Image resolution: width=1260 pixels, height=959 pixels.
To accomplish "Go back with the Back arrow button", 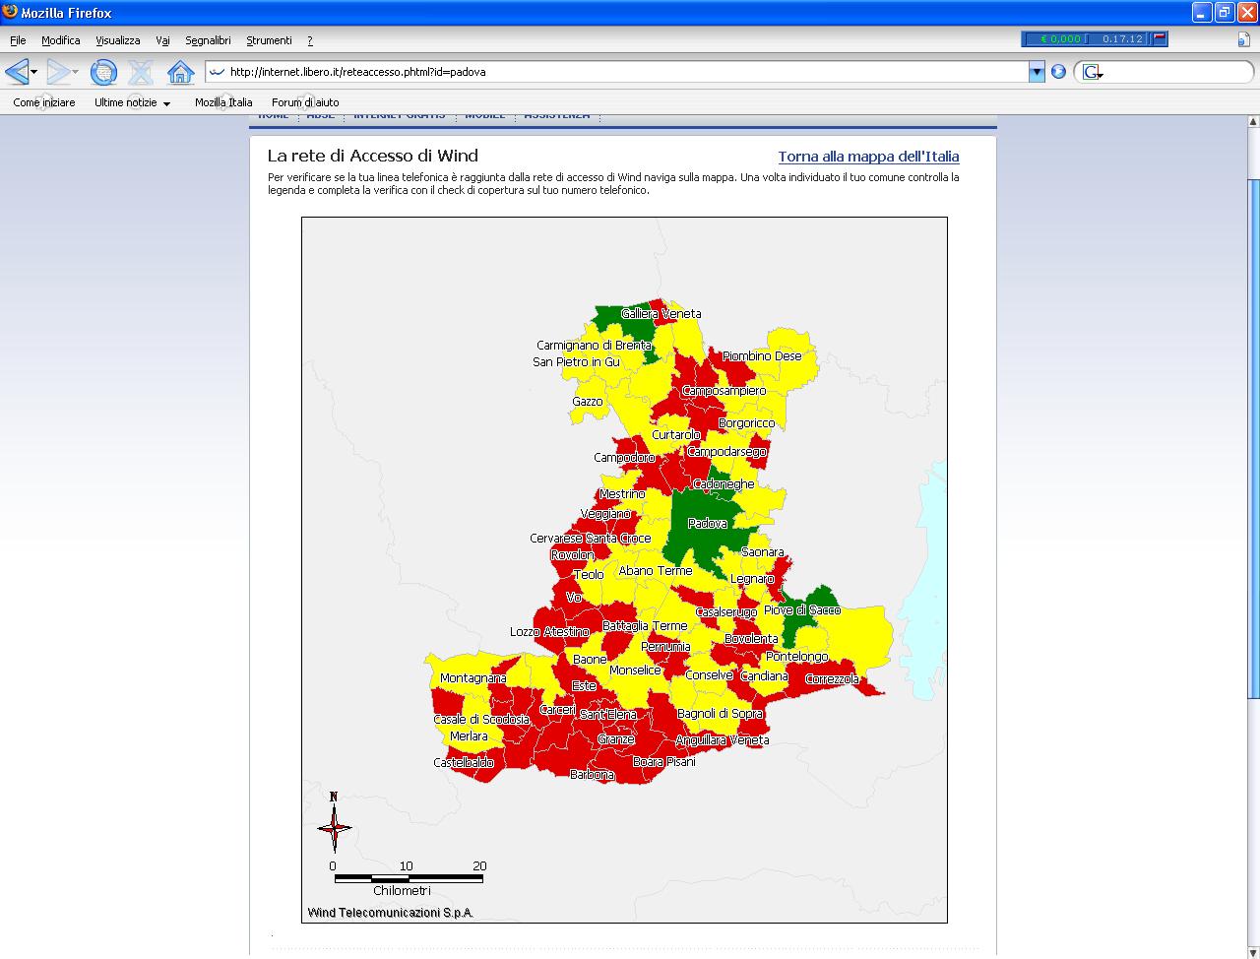I will point(17,72).
